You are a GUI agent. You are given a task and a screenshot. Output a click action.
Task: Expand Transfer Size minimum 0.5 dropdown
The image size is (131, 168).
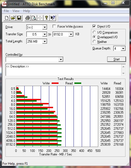[x=45, y=34]
